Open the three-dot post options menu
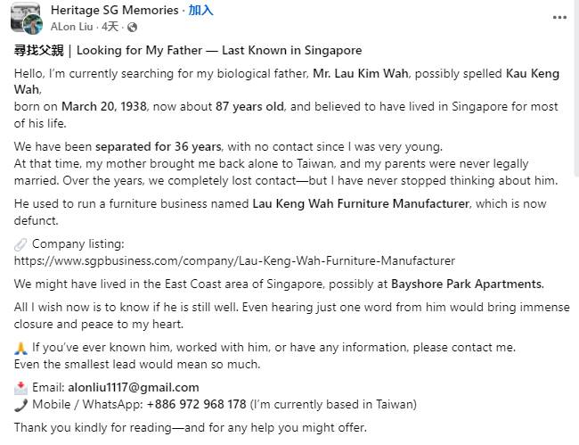Screen dimensions: 579x445 [x=559, y=17]
